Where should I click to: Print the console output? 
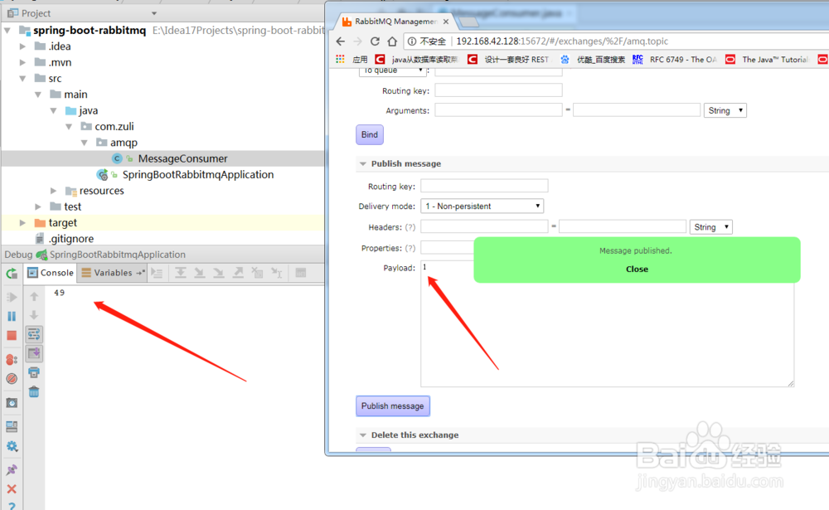34,372
